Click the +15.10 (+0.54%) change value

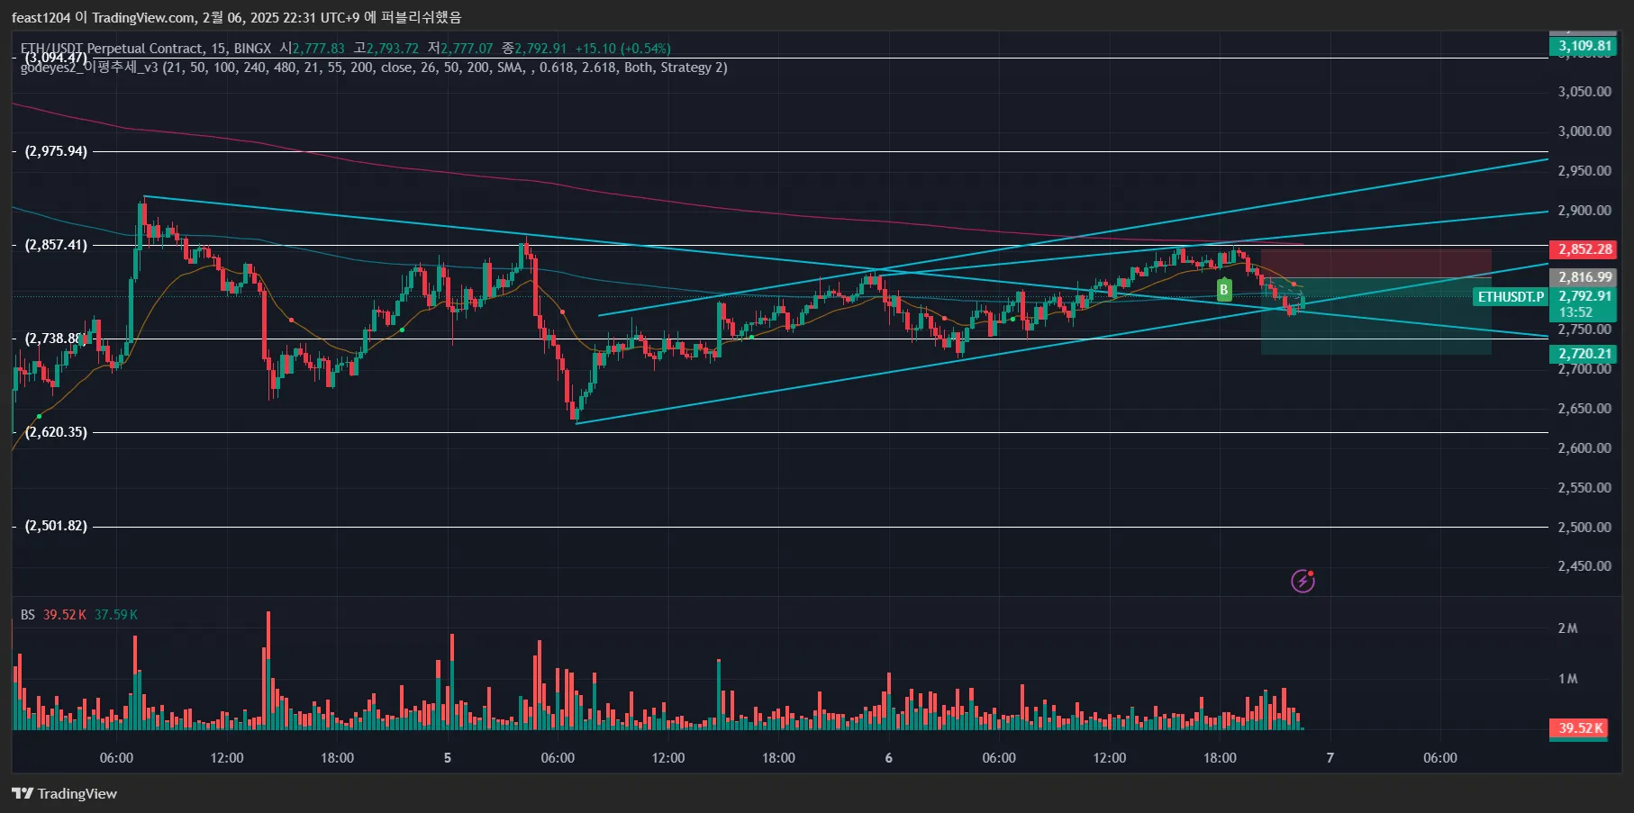[623, 49]
